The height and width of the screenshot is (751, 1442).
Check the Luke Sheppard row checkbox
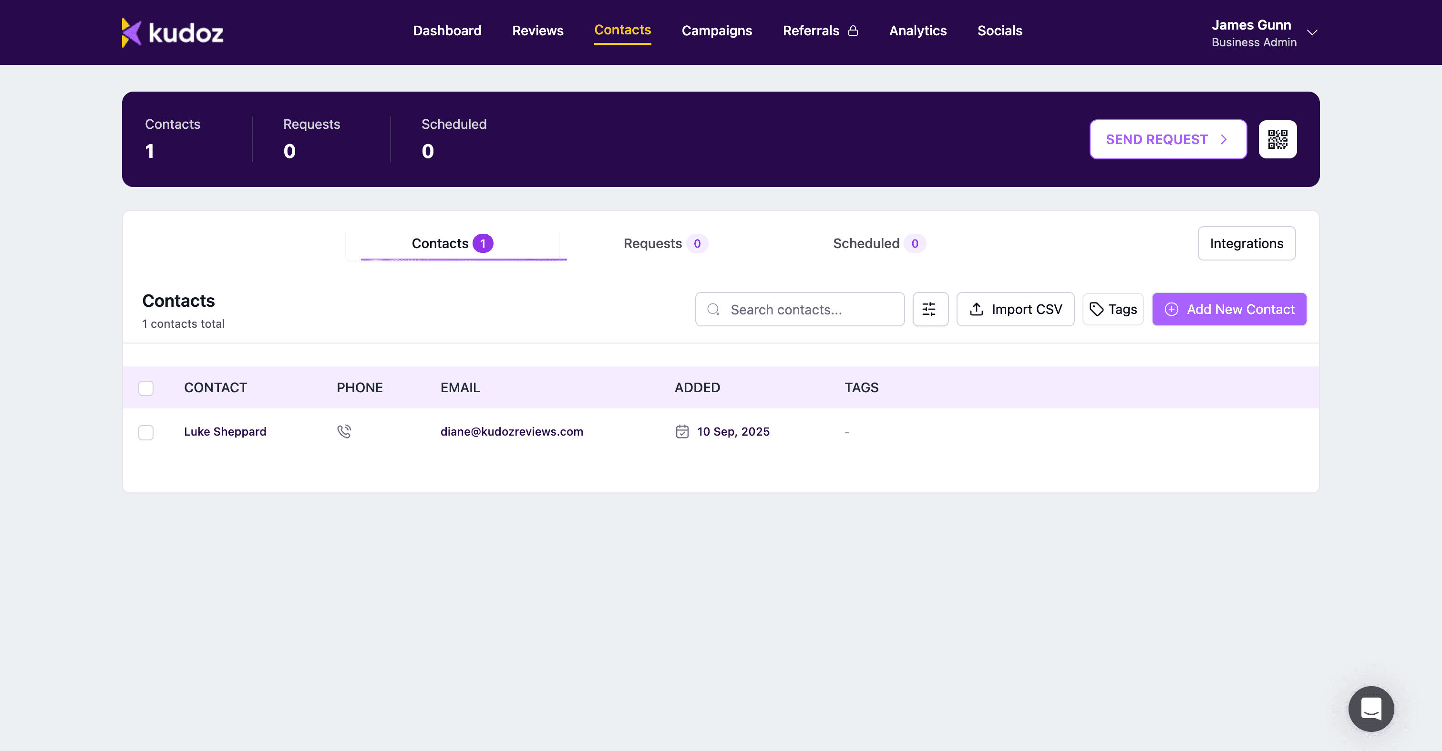[x=146, y=432]
